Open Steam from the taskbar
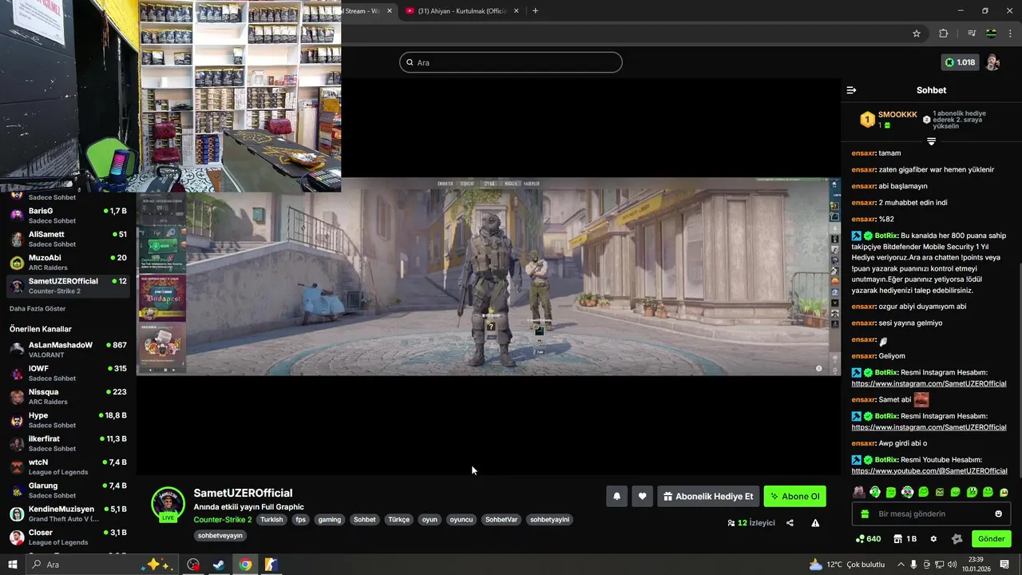Screen dimensions: 1022x575 pos(218,565)
